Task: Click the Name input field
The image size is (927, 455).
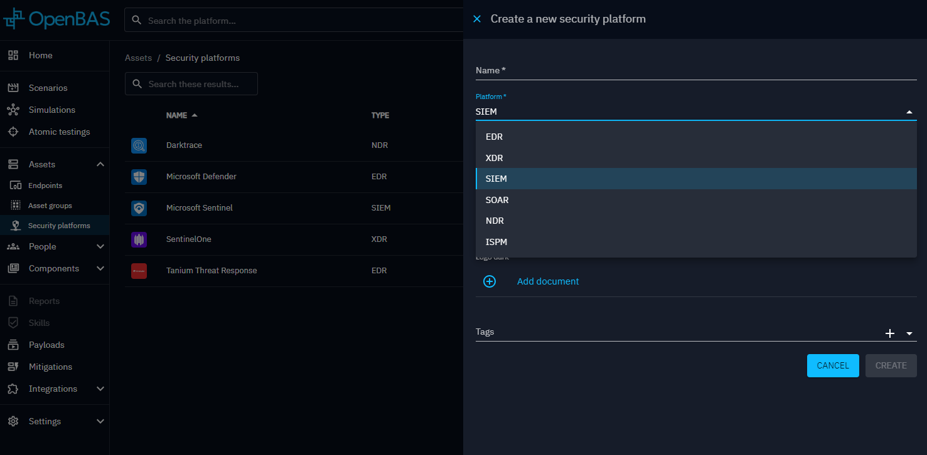Action: click(x=695, y=71)
